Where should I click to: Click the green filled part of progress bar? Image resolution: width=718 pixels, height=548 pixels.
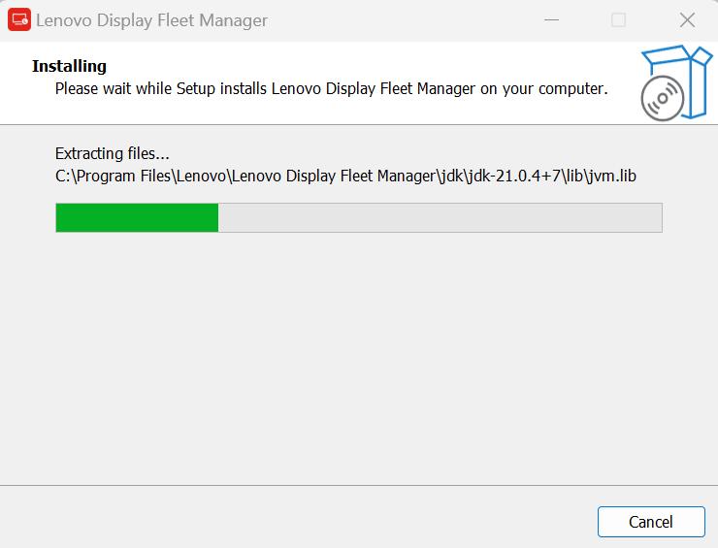pyautogui.click(x=137, y=217)
